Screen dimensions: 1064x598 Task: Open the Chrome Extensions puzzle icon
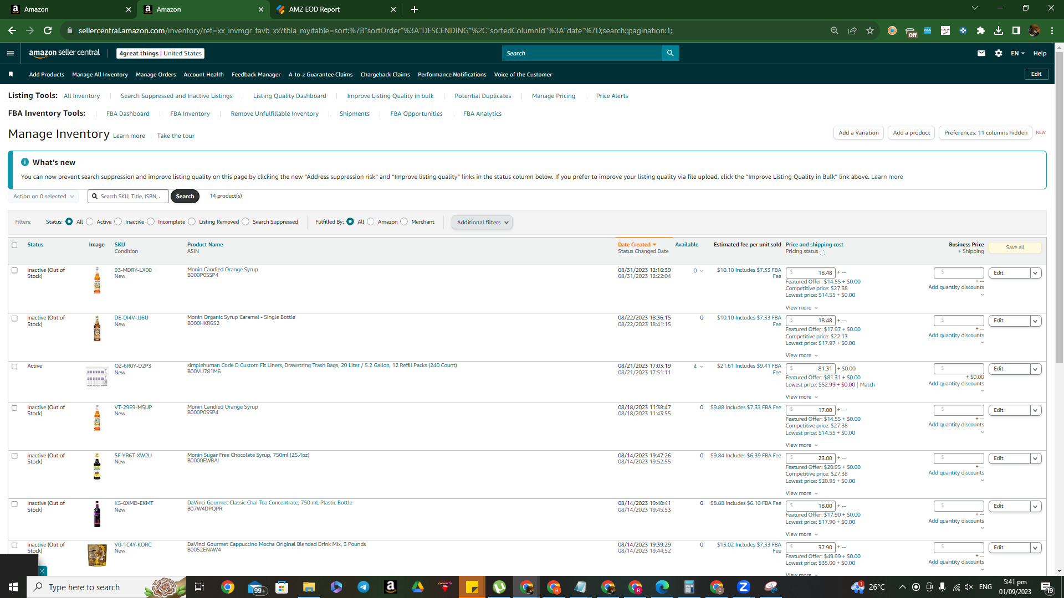(x=981, y=30)
